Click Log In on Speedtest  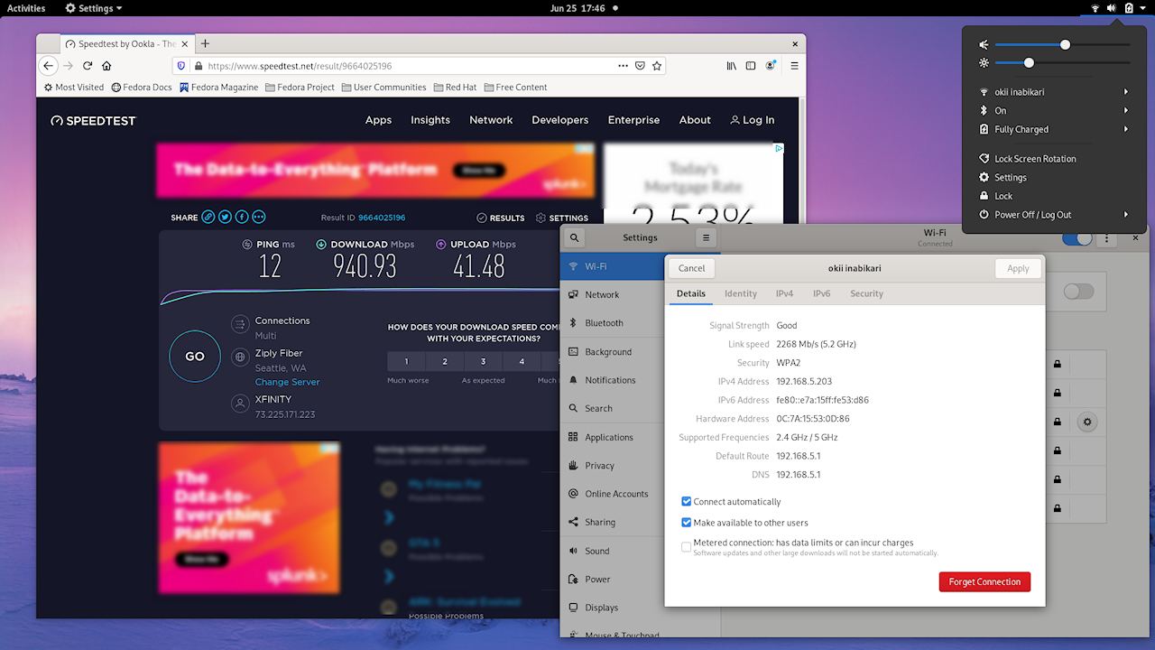tap(752, 120)
